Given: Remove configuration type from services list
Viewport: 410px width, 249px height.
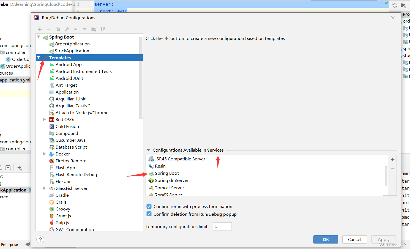Looking at the screenshot, I should pos(393,169).
